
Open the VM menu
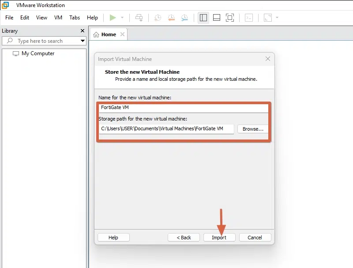point(58,18)
